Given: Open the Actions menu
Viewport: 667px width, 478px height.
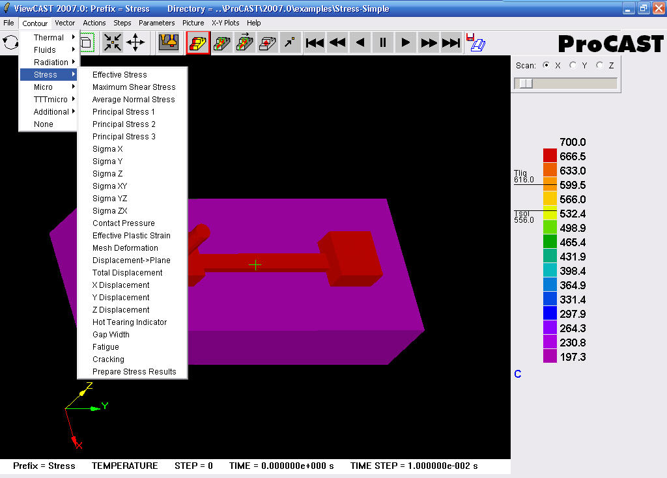Looking at the screenshot, I should tap(94, 23).
